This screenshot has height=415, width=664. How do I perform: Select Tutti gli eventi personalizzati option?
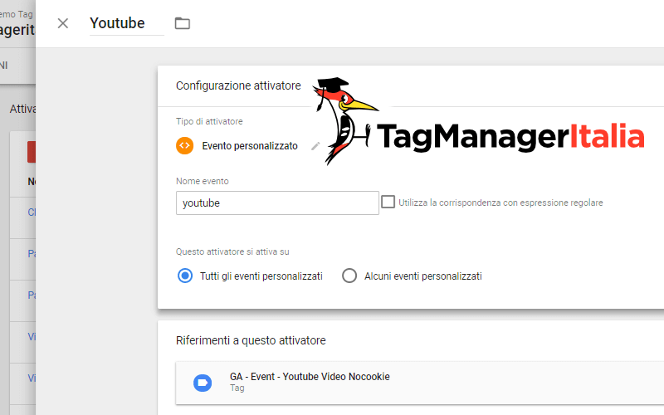click(x=184, y=276)
